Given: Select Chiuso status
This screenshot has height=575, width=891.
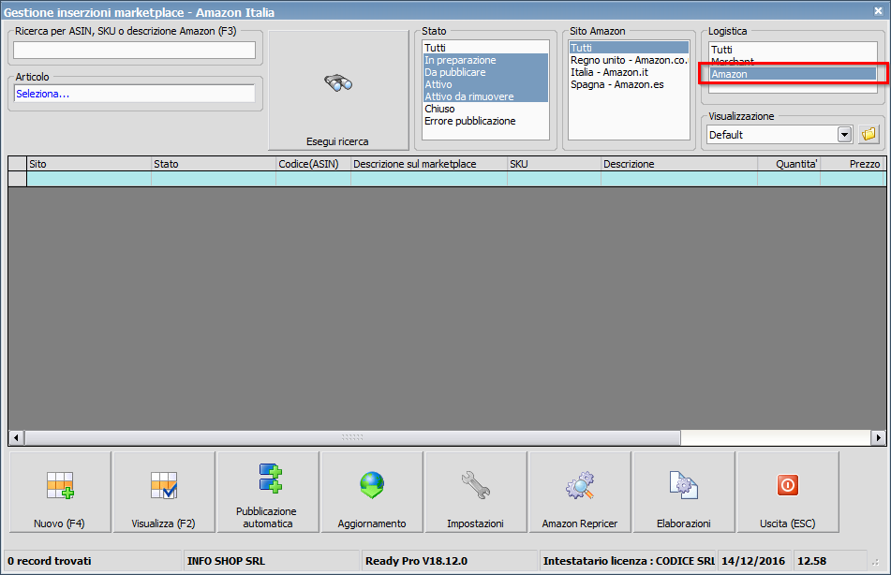Looking at the screenshot, I should point(486,109).
